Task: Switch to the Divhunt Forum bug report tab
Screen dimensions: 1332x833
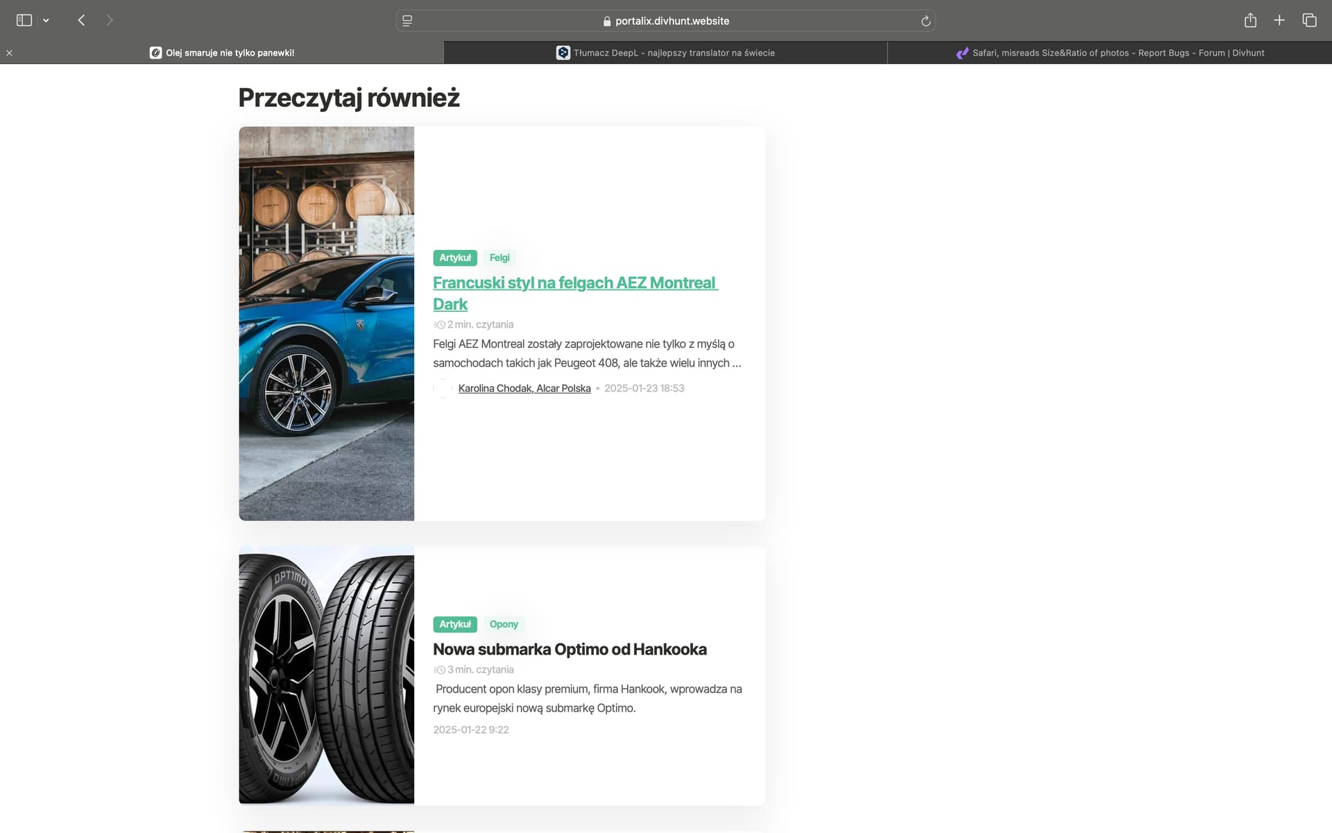Action: tap(1110, 53)
